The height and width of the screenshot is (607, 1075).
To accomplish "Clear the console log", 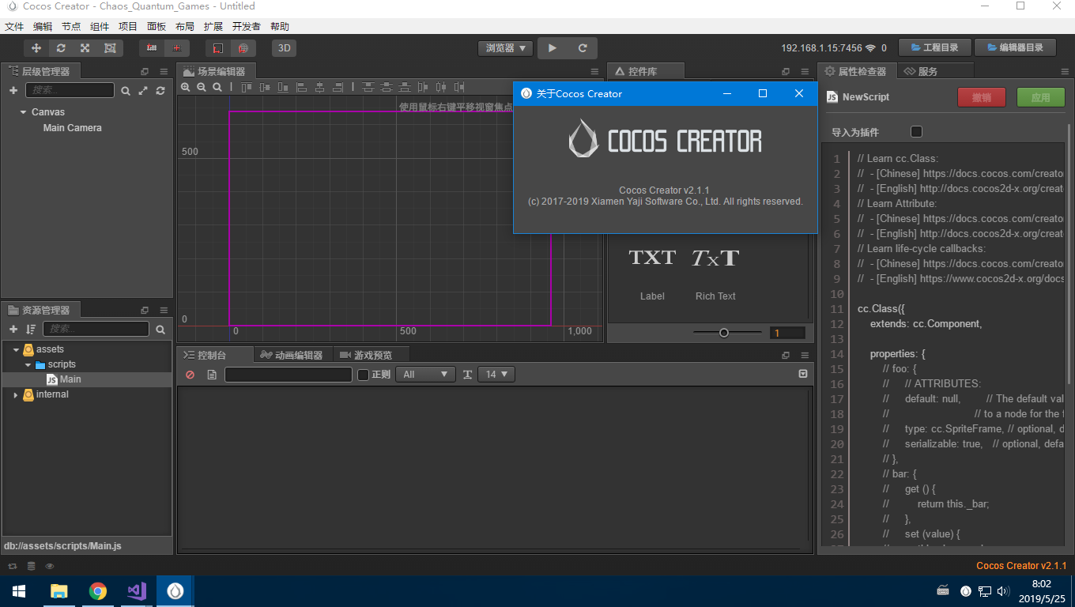I will (190, 375).
